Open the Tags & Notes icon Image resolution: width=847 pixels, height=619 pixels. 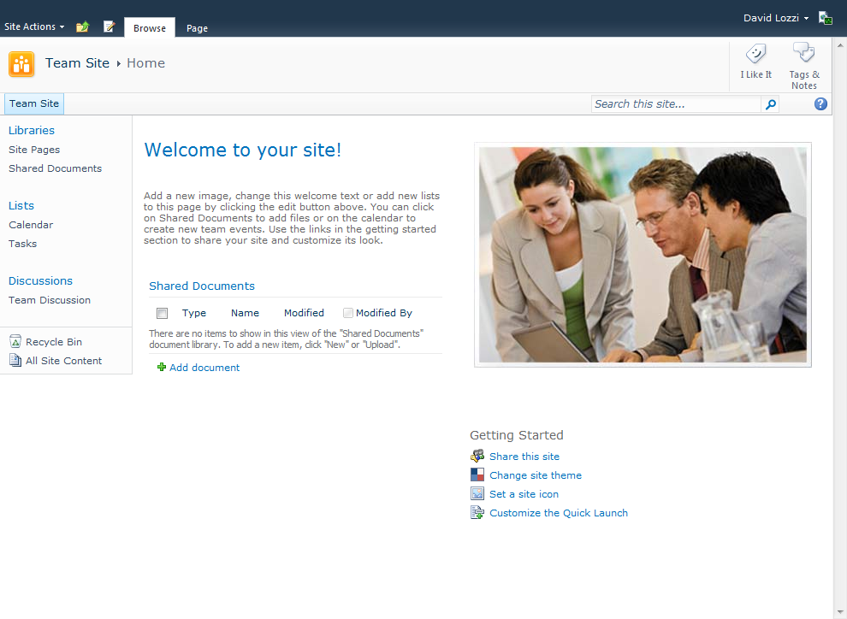[803, 54]
